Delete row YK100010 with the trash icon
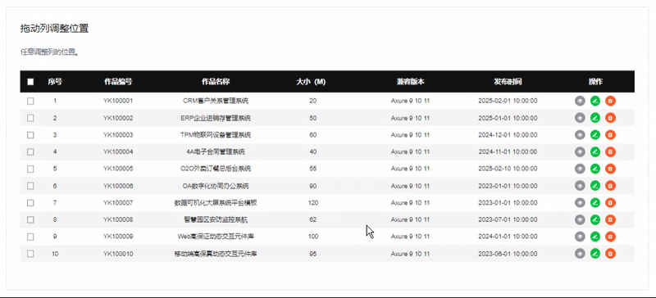Screen dimensions: 656x298 click(x=610, y=253)
